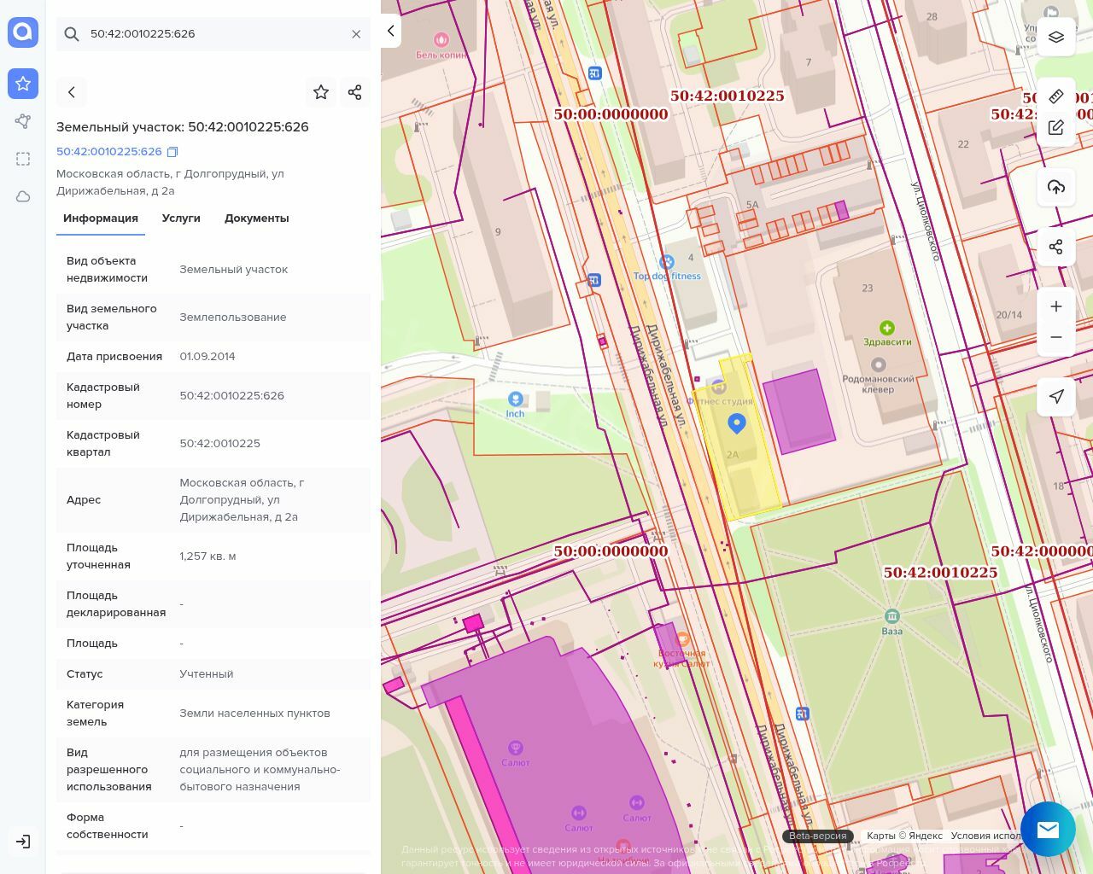Open the mail feedback chat button
This screenshot has width=1093, height=874.
[1048, 829]
